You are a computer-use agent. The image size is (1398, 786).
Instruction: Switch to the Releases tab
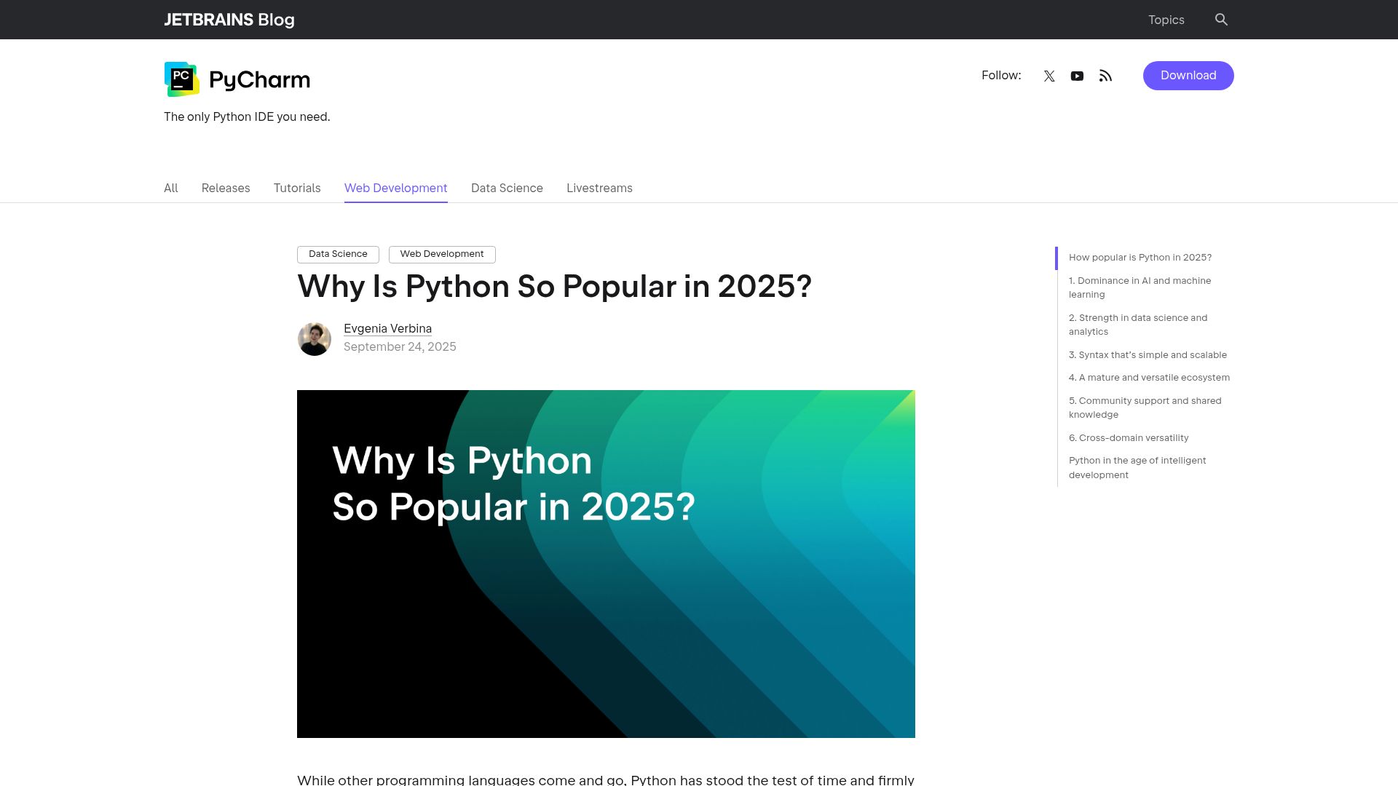point(226,188)
